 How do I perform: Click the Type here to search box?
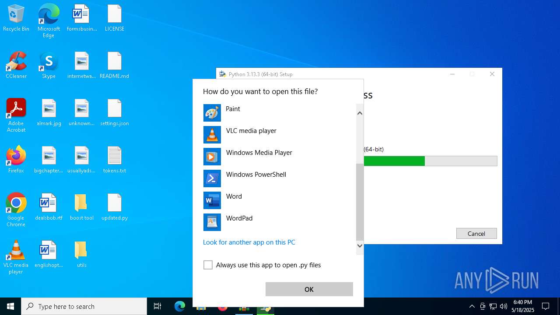(84, 306)
